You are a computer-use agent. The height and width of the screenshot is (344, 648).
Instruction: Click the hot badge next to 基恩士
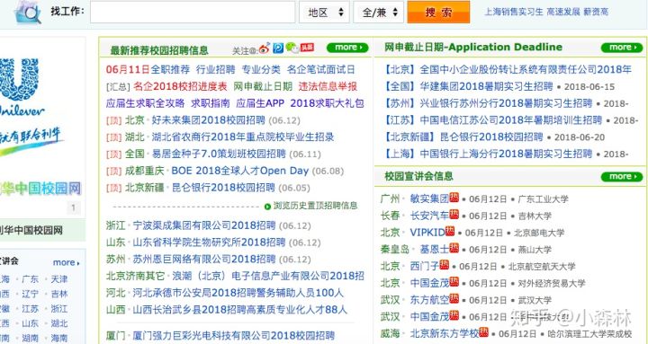[454, 248]
